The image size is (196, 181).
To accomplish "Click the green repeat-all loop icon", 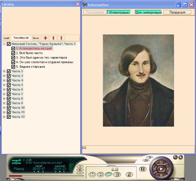I will tap(109, 175).
